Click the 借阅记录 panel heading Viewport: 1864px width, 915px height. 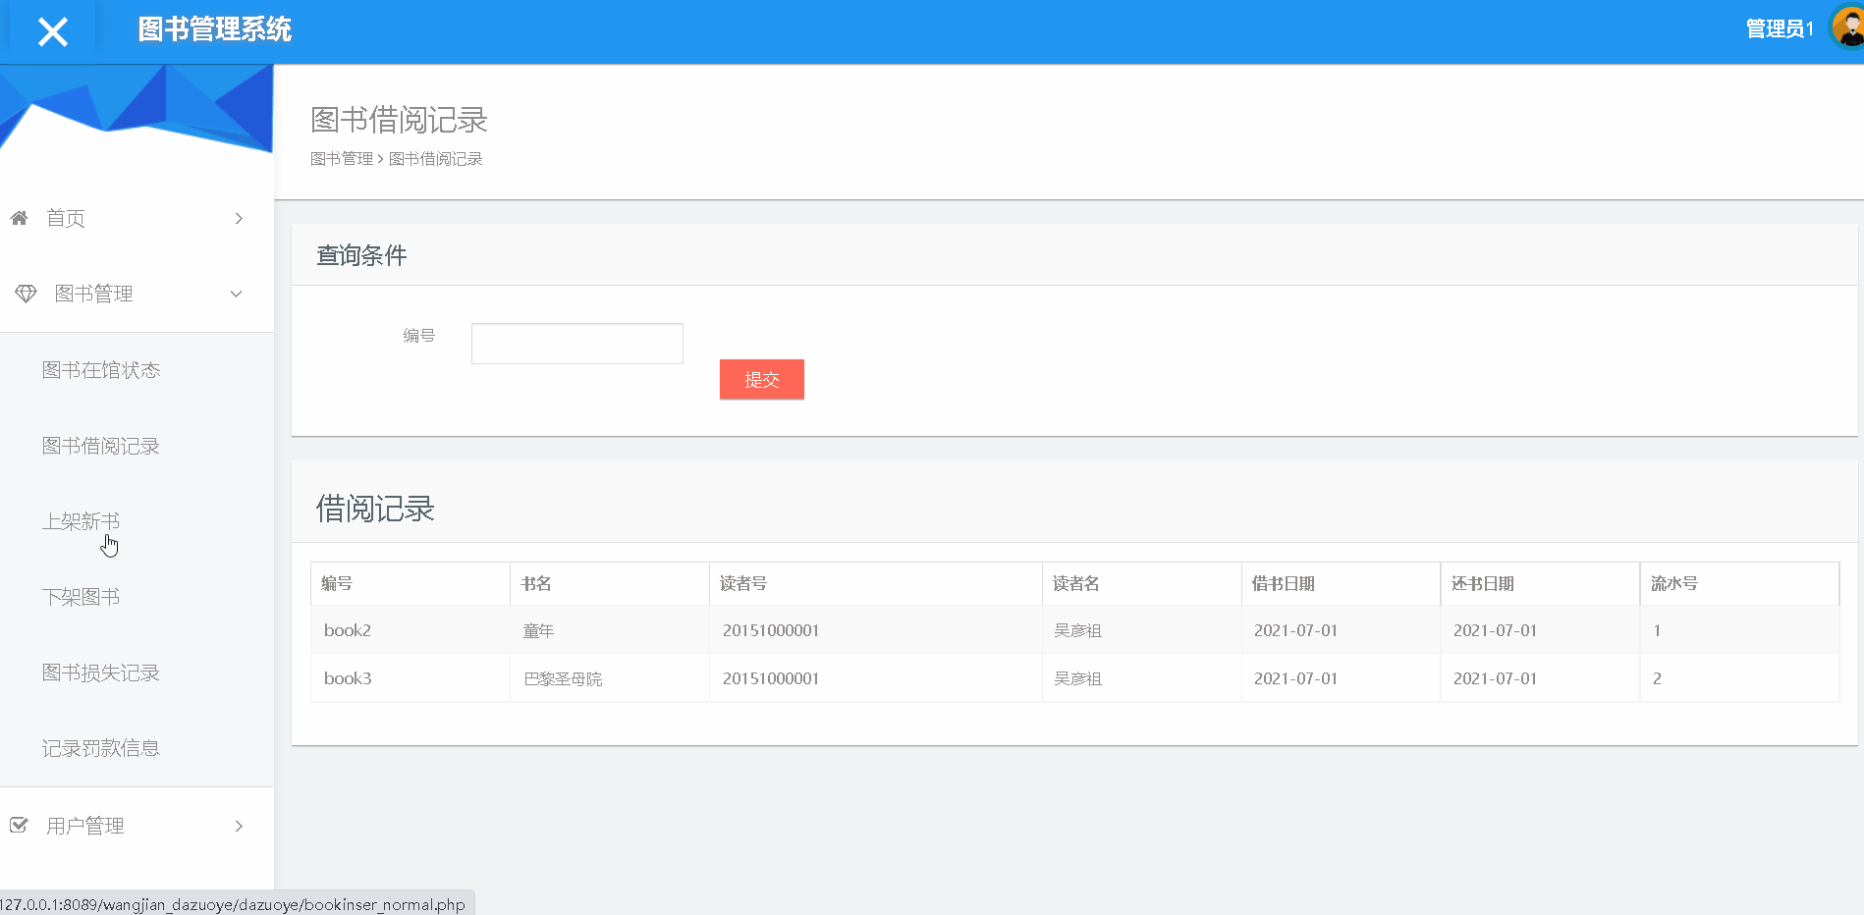click(375, 509)
